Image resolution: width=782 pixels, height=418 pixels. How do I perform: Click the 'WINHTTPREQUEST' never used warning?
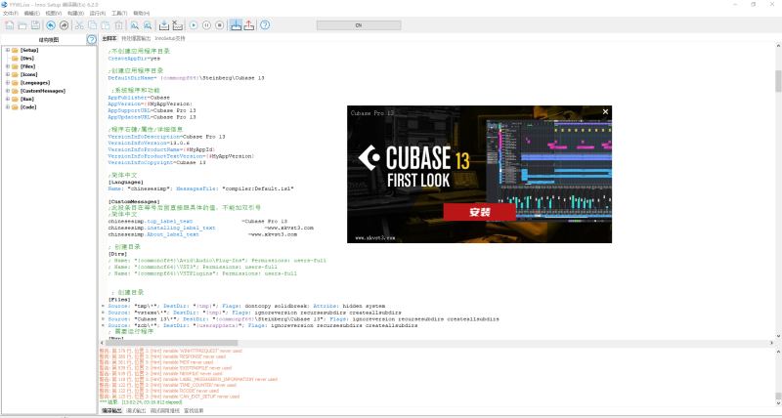170,351
